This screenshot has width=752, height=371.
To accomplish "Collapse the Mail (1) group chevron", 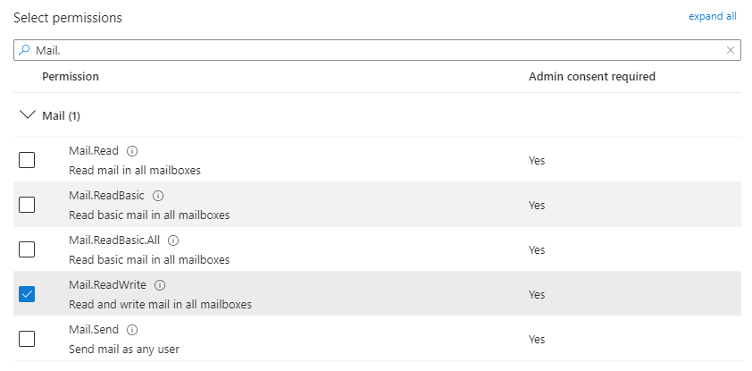I will click(28, 114).
